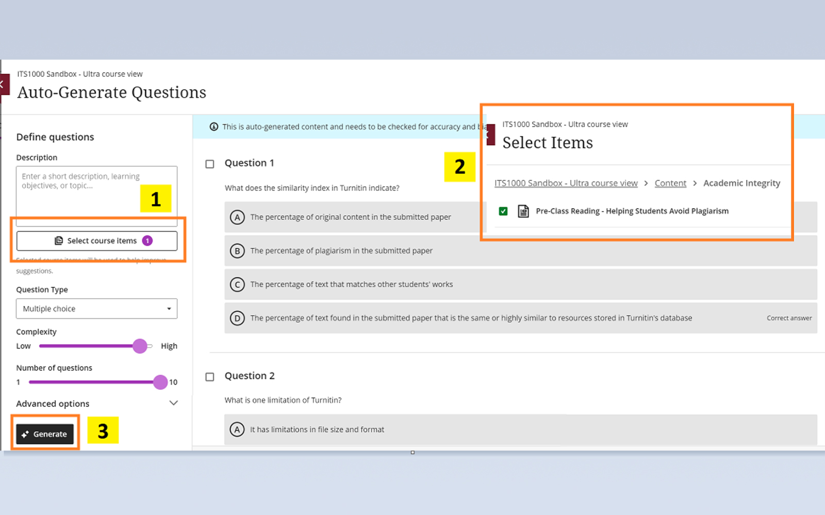The height and width of the screenshot is (515, 825).
Task: Open Select course items button
Action: [x=96, y=241]
